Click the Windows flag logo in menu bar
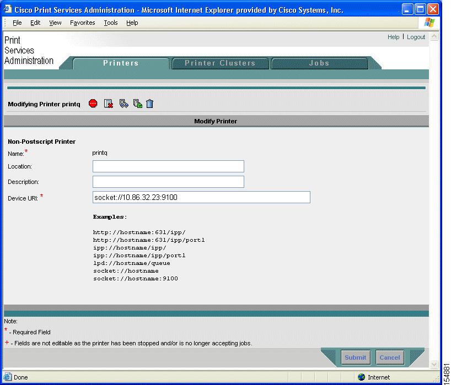The width and height of the screenshot is (451, 385). pos(429,23)
